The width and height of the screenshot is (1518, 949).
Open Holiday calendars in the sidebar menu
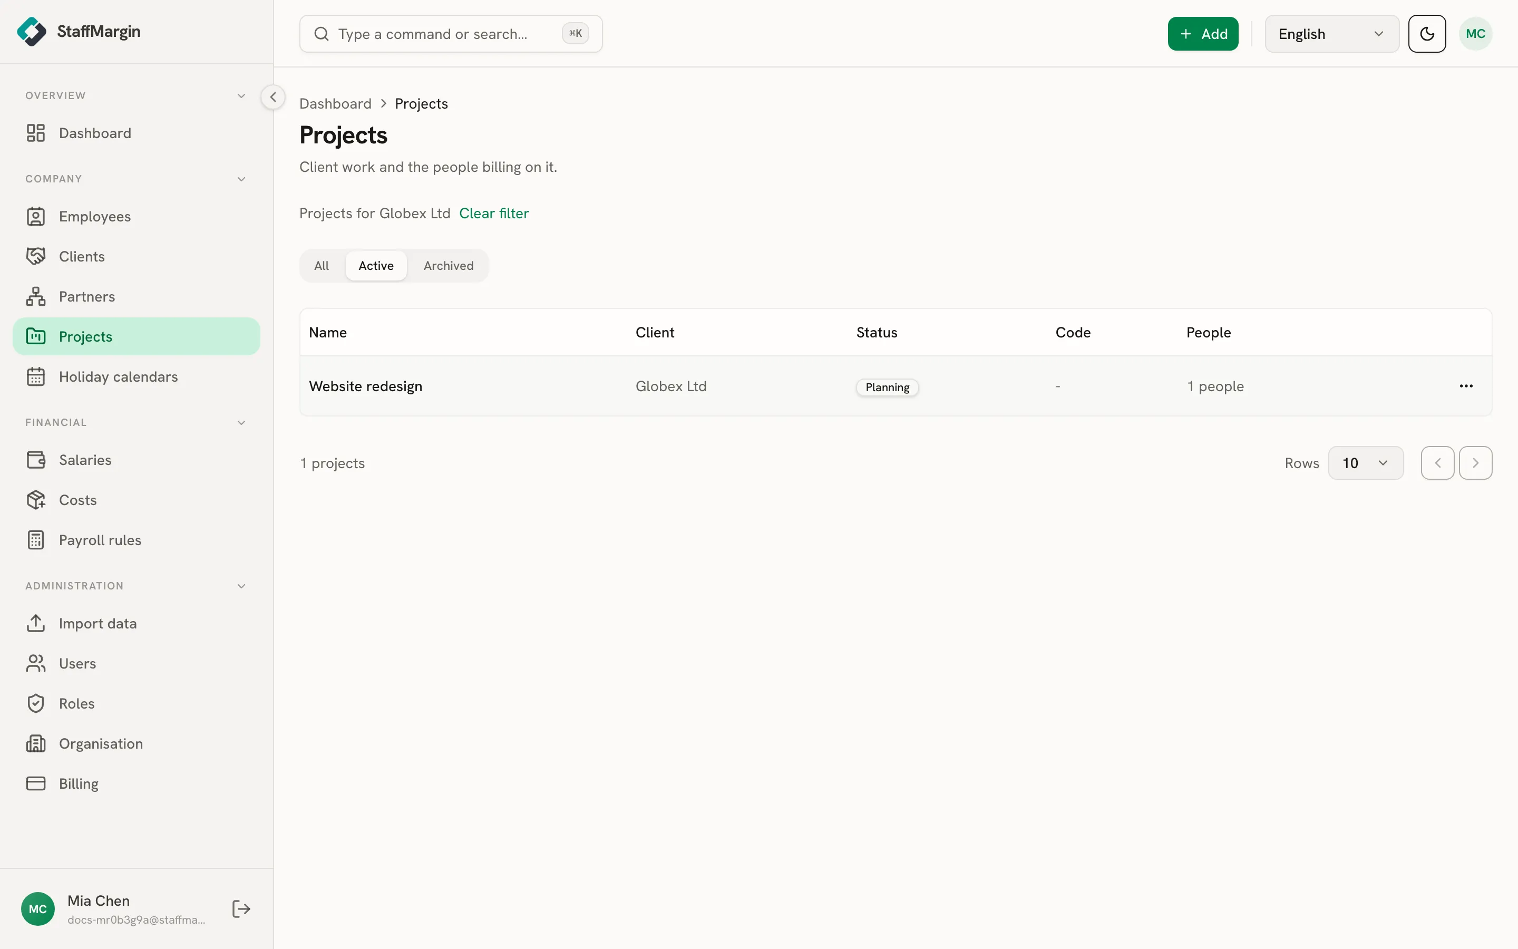coord(136,376)
